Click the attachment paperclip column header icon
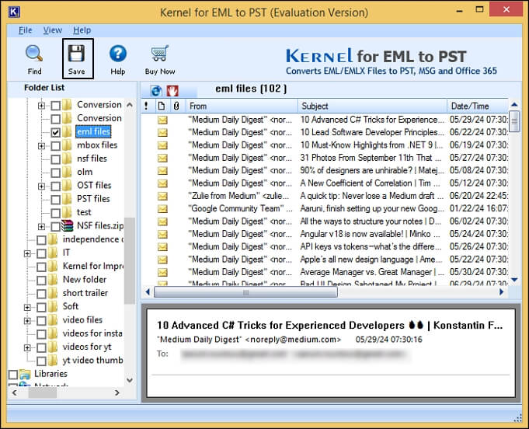 tap(176, 106)
